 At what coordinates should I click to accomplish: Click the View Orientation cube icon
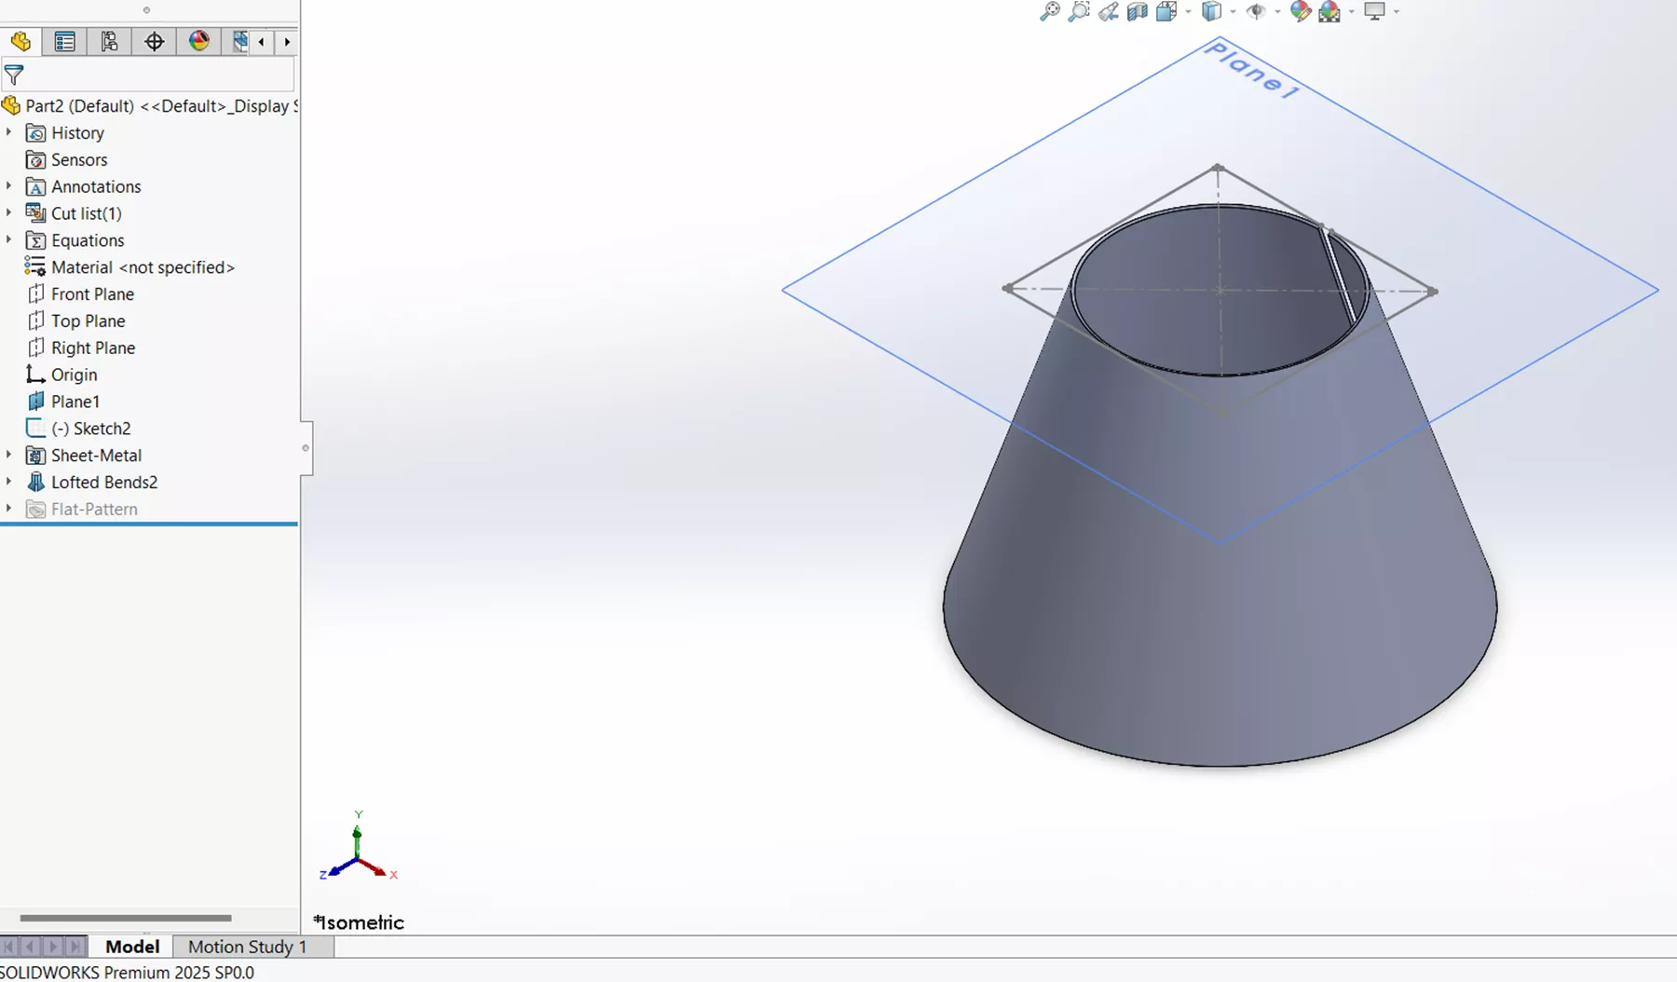point(1166,11)
